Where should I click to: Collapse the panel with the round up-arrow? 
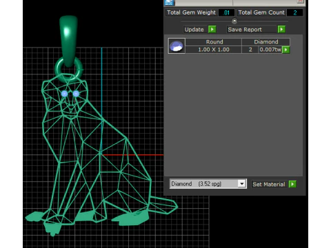click(234, 21)
